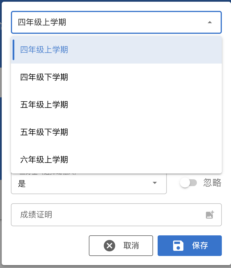Click the 保存 button
Image resolution: width=231 pixels, height=268 pixels.
(x=190, y=246)
